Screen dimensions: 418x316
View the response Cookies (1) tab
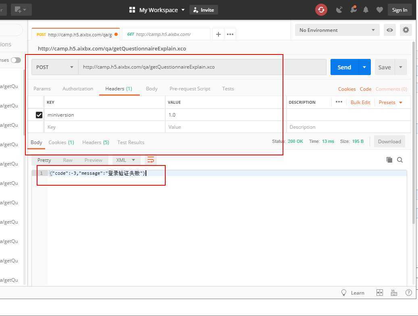(x=61, y=142)
